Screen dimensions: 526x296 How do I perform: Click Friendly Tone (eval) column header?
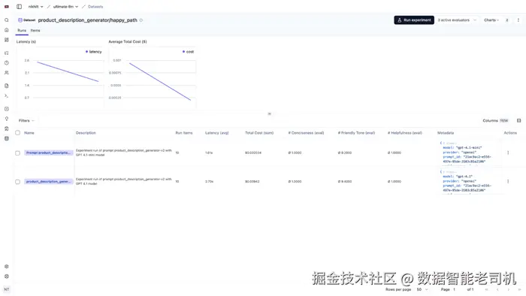click(x=356, y=133)
